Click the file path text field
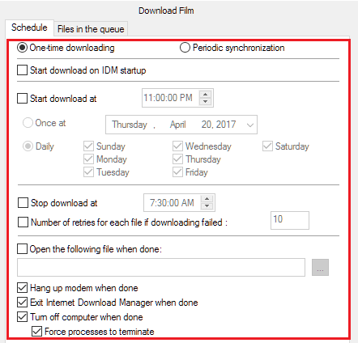Screen dimensions: 358x343 pyautogui.click(x=161, y=268)
